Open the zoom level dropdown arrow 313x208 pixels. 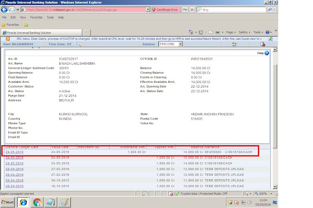click(x=271, y=194)
